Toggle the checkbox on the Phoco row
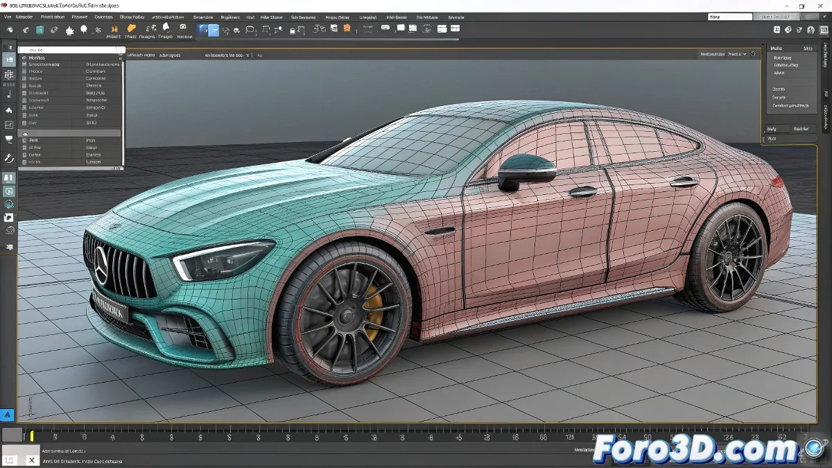 24,71
